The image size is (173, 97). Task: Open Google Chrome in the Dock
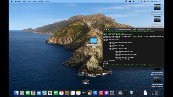point(33,93)
